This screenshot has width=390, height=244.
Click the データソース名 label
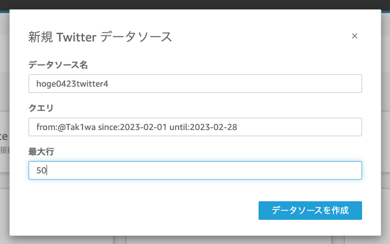58,65
